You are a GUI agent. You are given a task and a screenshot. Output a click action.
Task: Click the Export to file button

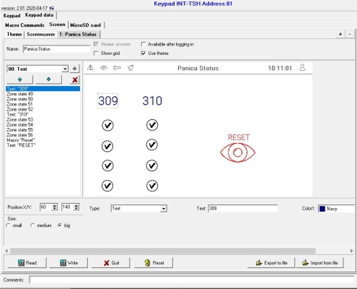[x=271, y=263]
